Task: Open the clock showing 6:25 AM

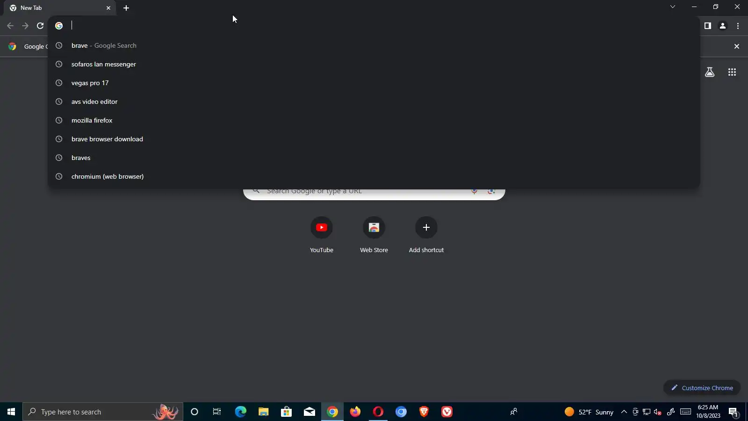Action: [708, 412]
